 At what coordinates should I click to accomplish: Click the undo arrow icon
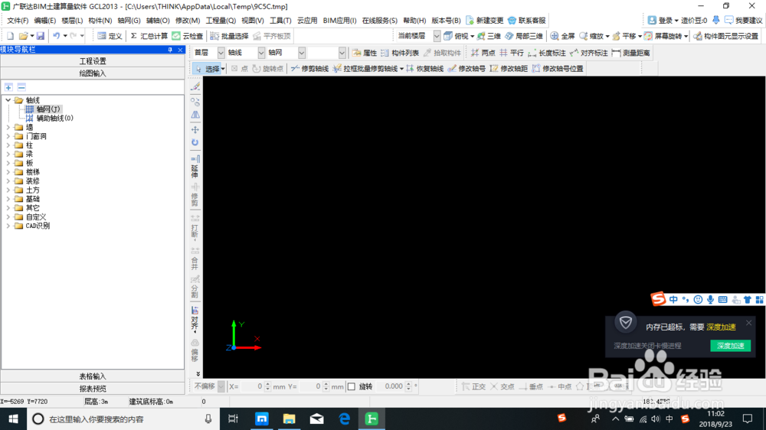pyautogui.click(x=57, y=36)
